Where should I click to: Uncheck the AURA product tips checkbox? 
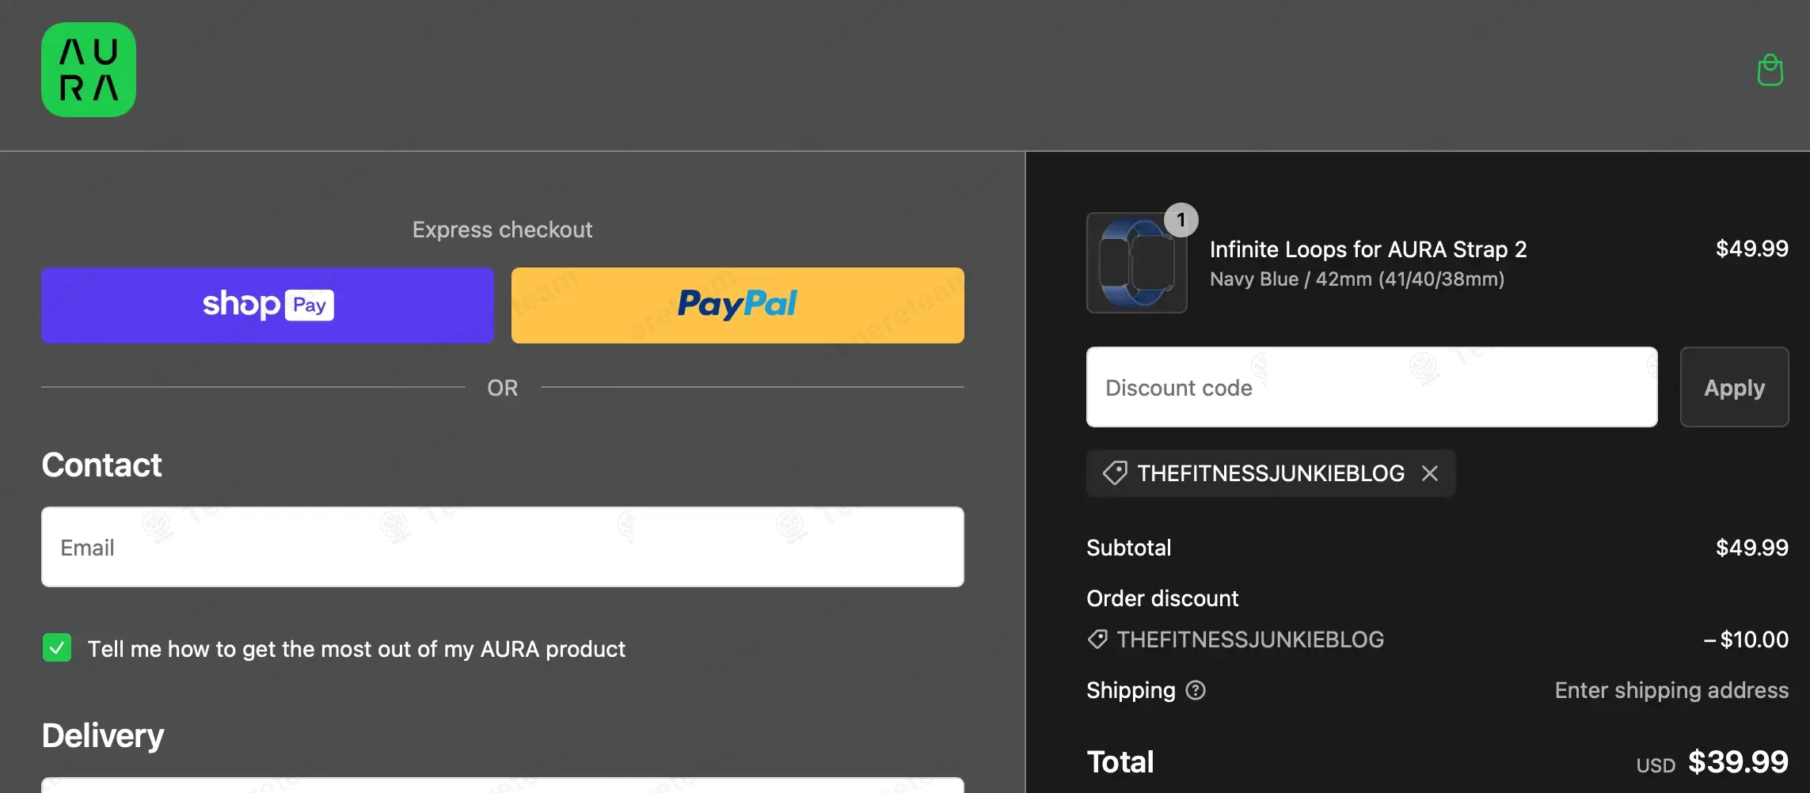[57, 648]
